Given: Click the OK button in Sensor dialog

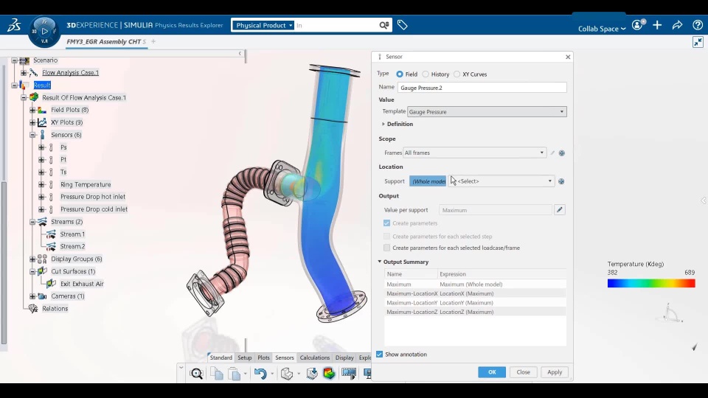Looking at the screenshot, I should [492, 372].
